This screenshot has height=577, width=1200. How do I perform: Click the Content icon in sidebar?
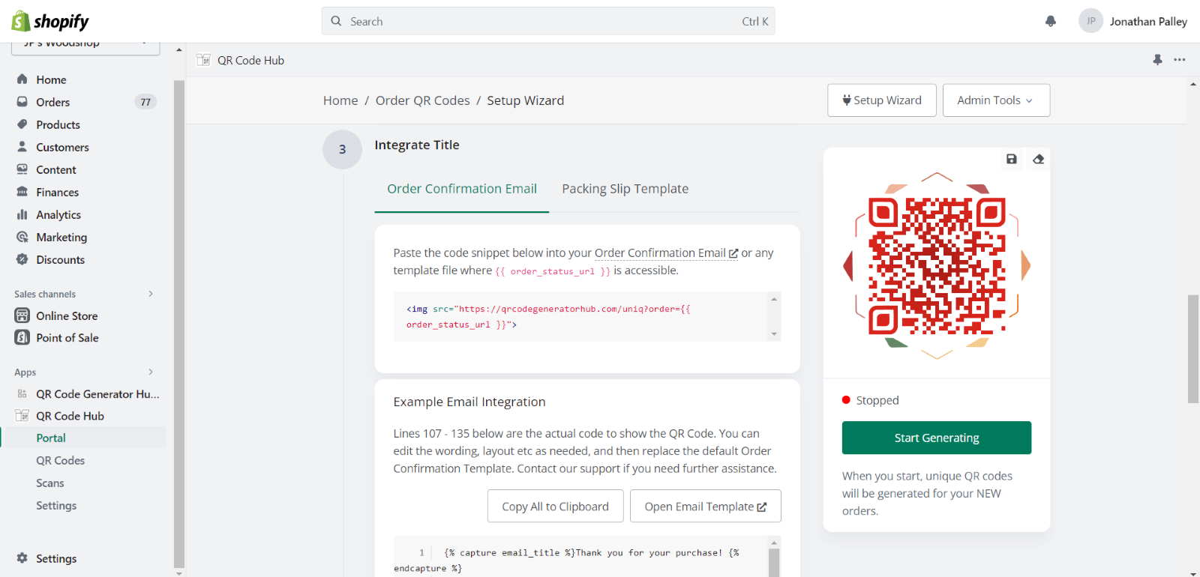click(x=22, y=169)
